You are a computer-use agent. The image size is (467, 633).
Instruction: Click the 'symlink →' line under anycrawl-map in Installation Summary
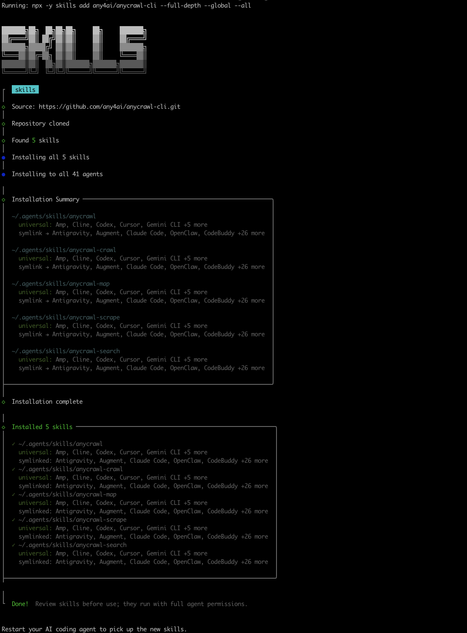(142, 300)
